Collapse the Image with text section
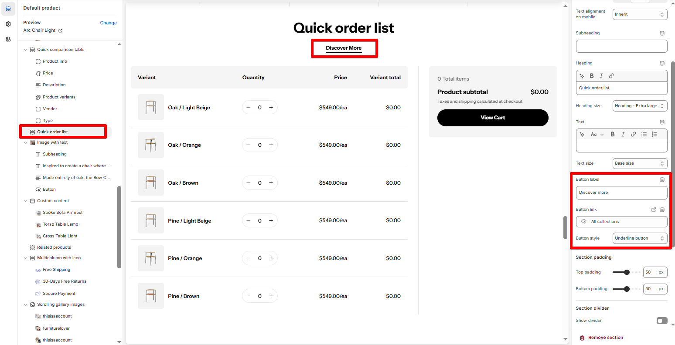Viewport: 675px width, 345px height. [x=25, y=142]
